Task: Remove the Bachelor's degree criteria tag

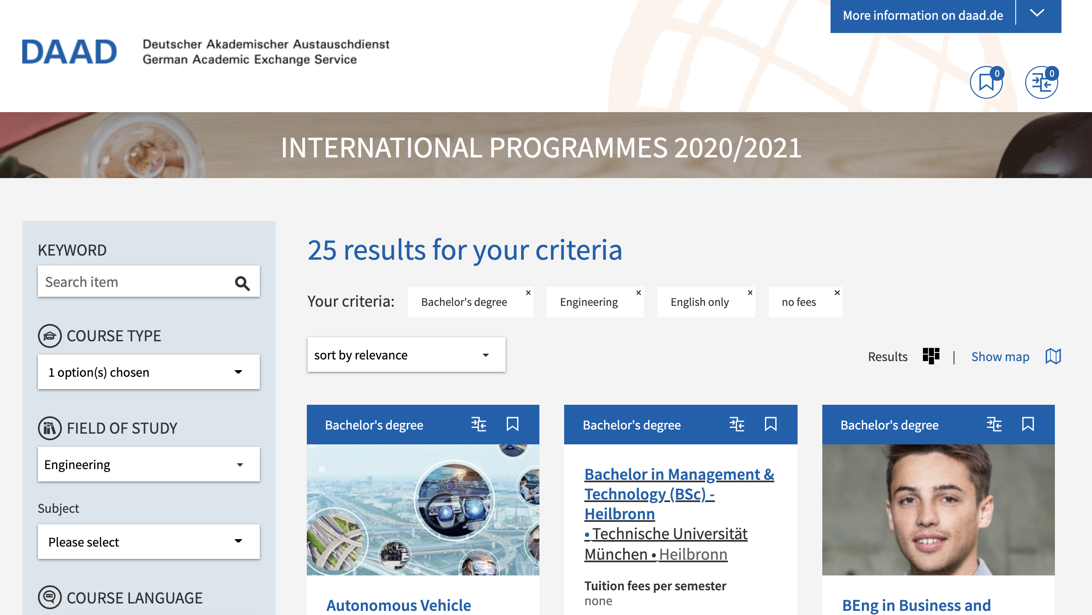Action: coord(528,293)
